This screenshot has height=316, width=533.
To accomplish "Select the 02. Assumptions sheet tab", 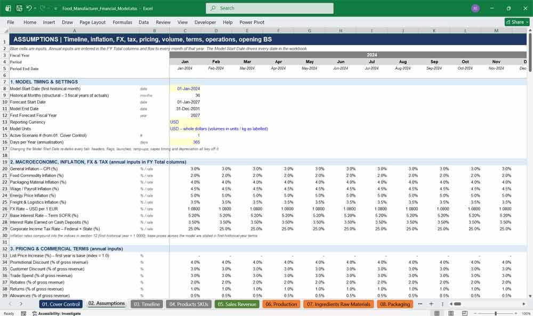I will [107, 303].
